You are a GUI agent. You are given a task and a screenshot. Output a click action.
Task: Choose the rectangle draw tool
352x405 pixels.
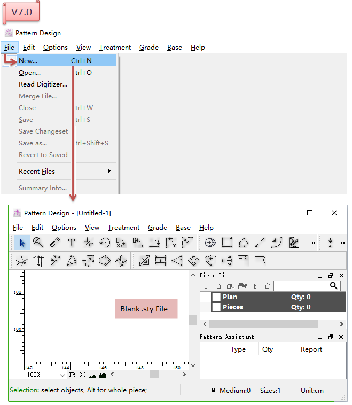[227, 243]
